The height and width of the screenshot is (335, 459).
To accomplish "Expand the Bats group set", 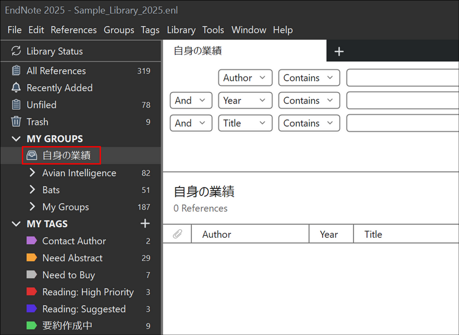I will point(32,190).
